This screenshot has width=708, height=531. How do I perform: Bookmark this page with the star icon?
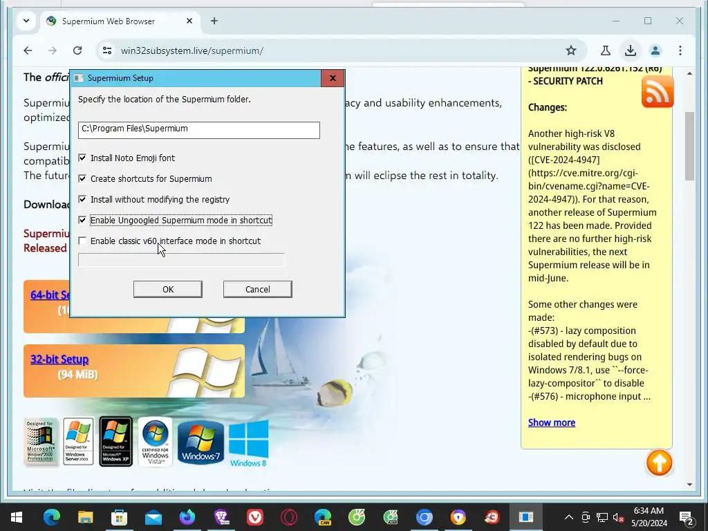tap(571, 50)
